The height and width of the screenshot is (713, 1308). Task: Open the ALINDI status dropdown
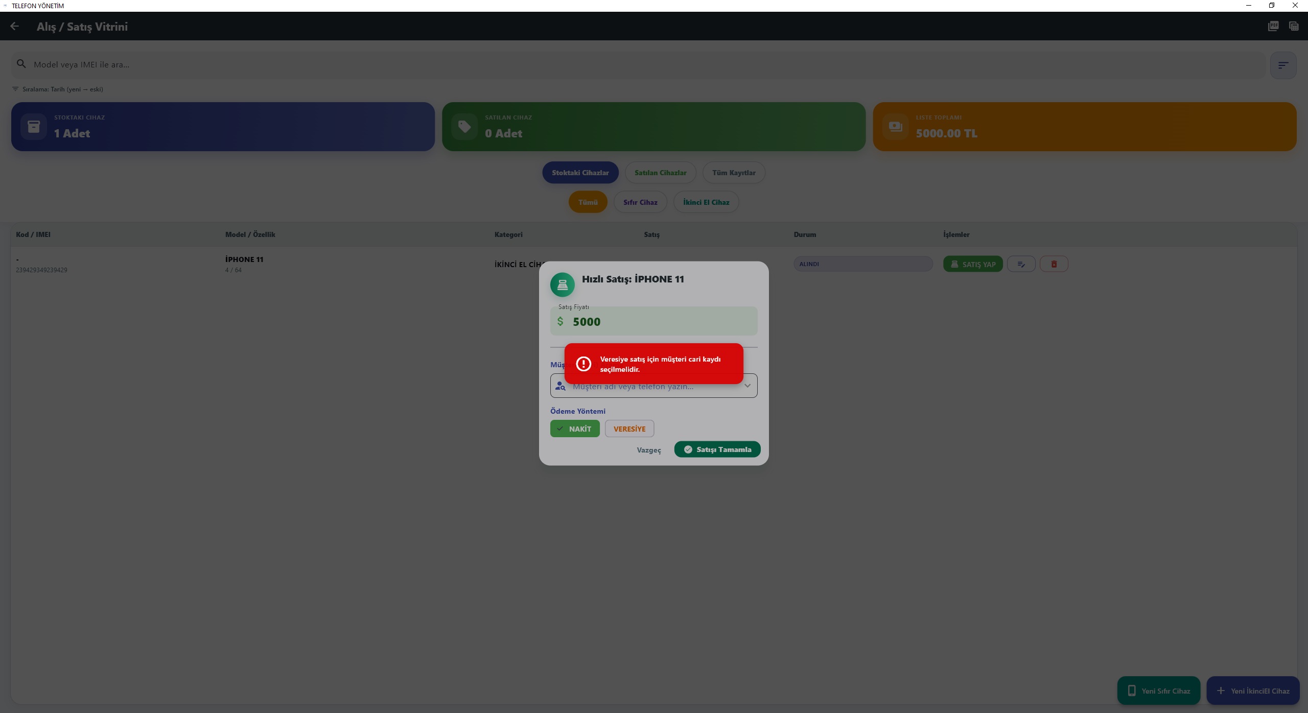[x=863, y=264]
